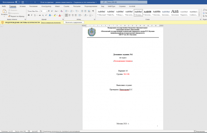Click the text effects blue A icon
The height and width of the screenshot is (133, 207).
(50, 15)
